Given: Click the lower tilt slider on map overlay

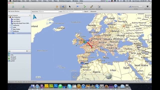Looking at the screenshot, I should 88,79.
